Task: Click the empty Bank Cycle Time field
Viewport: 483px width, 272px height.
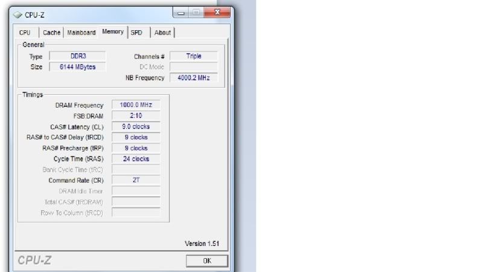Action: [136, 170]
